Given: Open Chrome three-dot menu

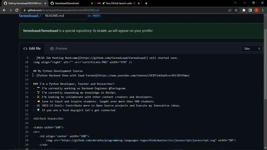Looking at the screenshot, I should pyautogui.click(x=263, y=10).
